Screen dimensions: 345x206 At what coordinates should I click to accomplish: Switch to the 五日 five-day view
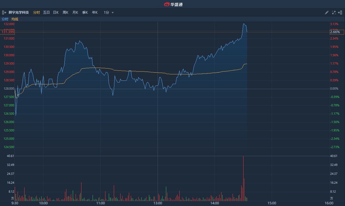tap(46, 13)
